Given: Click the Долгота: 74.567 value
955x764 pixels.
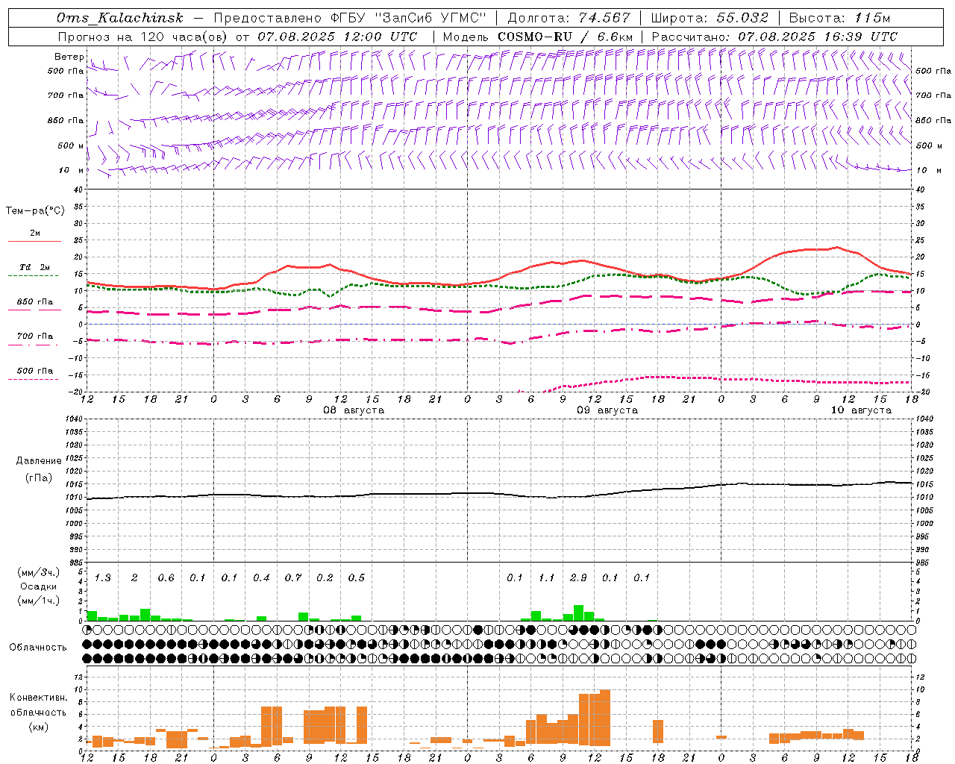Looking at the screenshot, I should [569, 18].
